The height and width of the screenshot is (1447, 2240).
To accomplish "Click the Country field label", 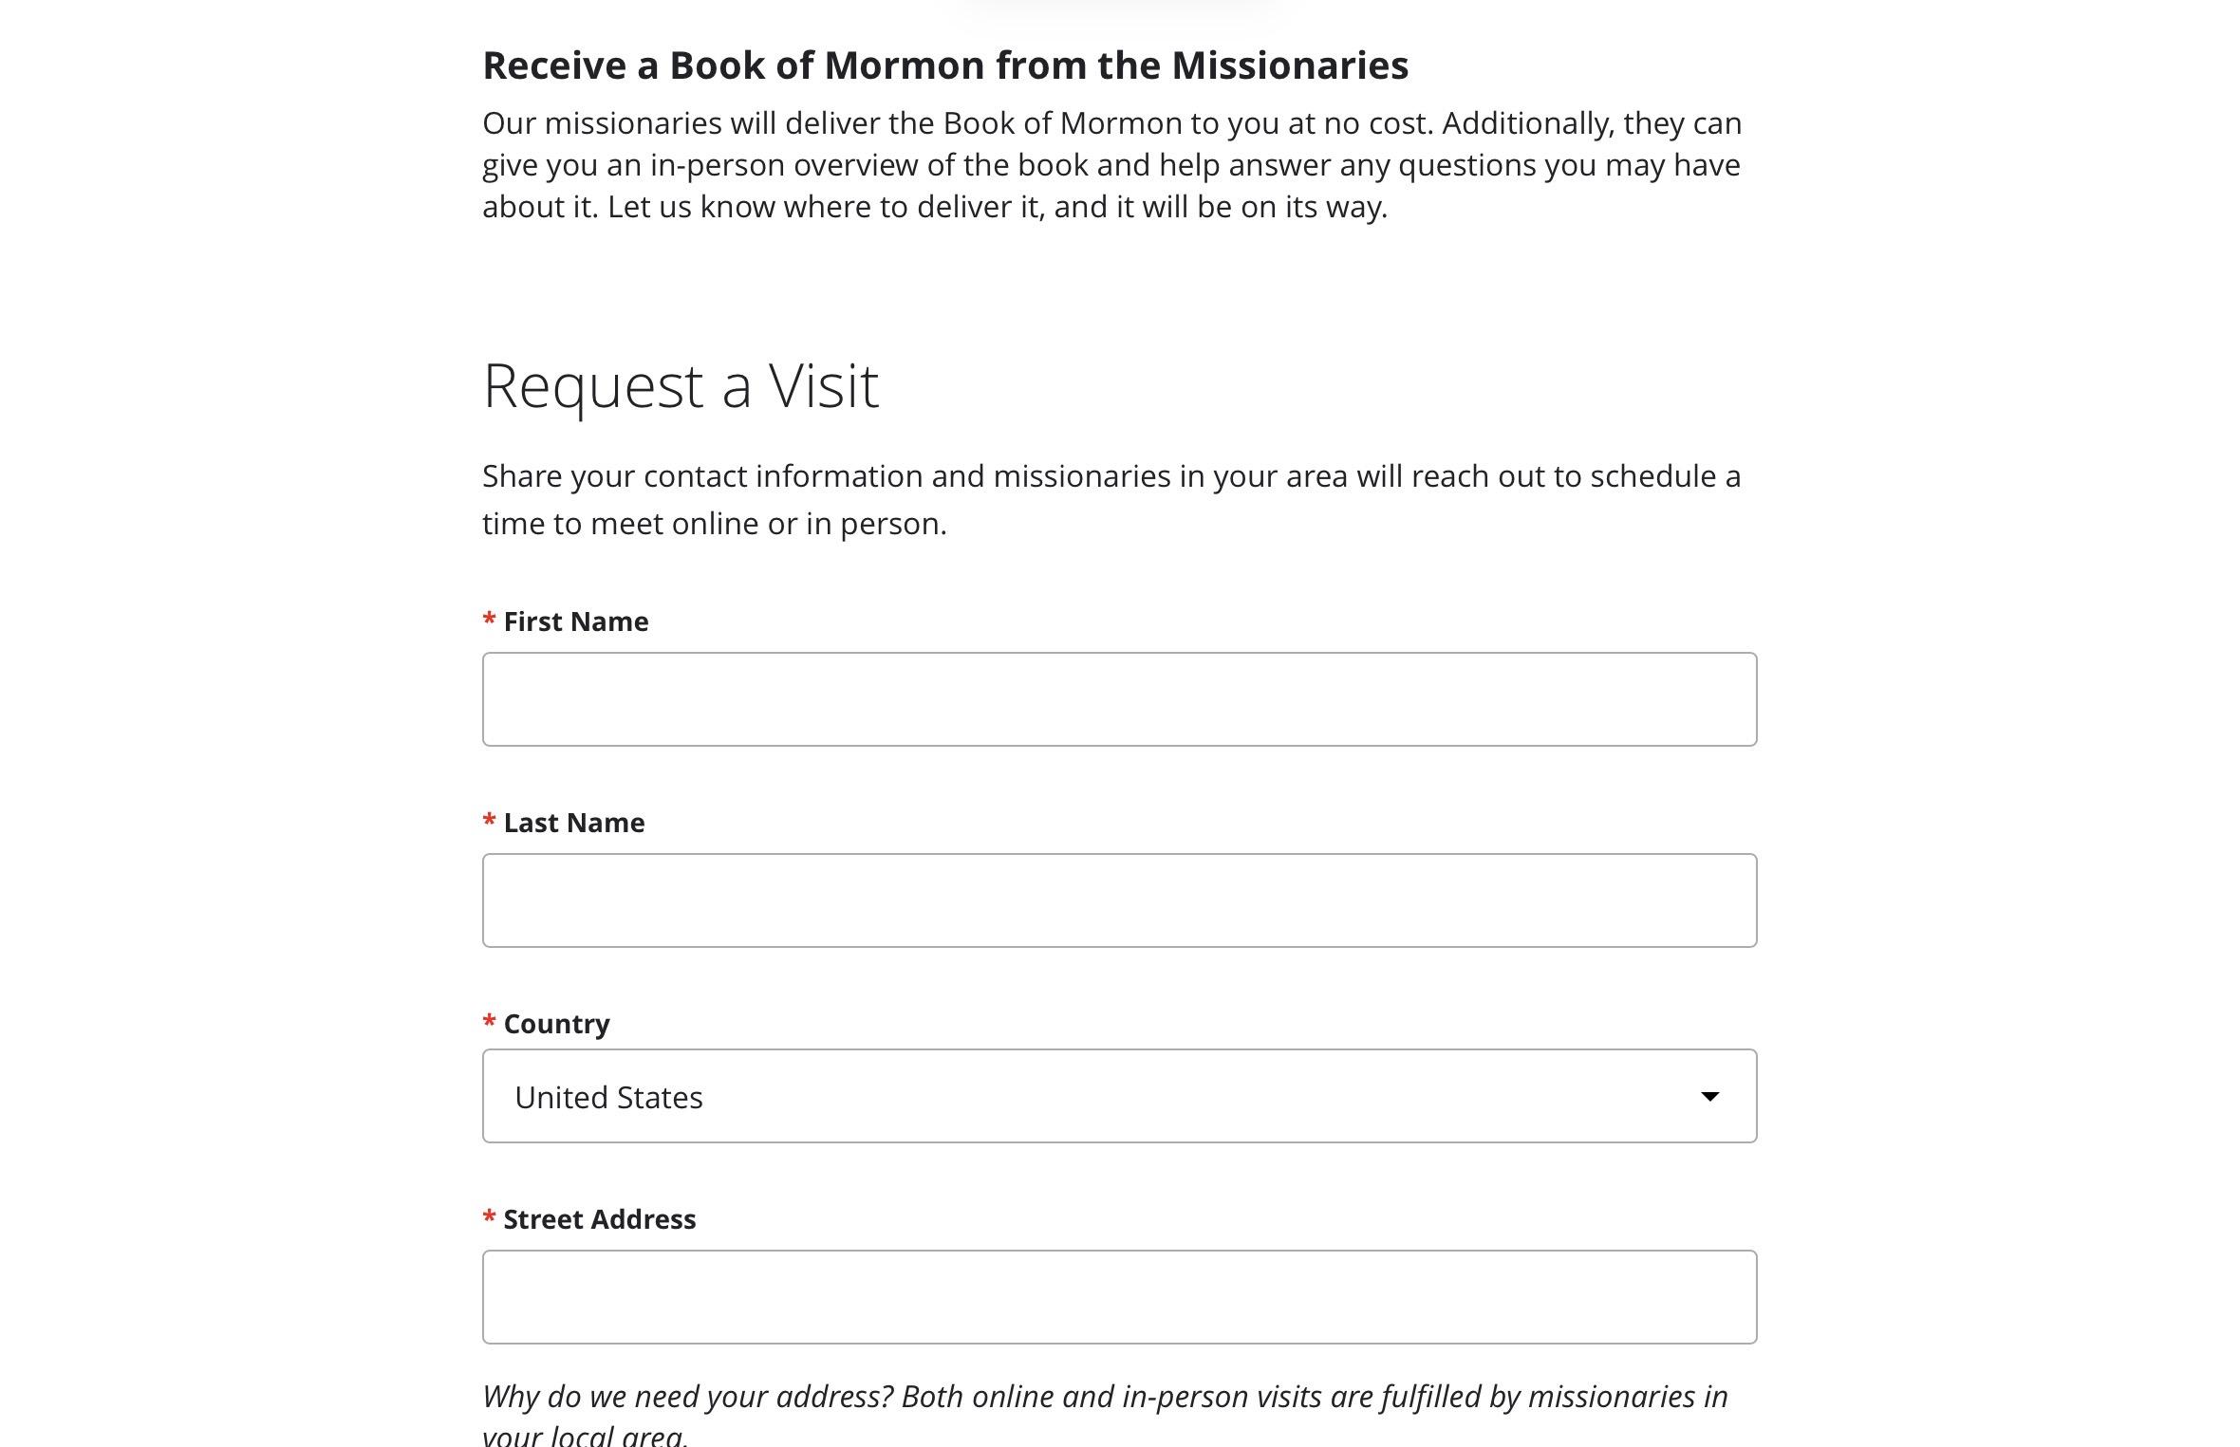I will point(557,1024).
